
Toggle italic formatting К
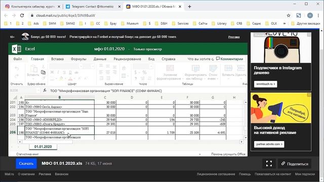pos(58,72)
